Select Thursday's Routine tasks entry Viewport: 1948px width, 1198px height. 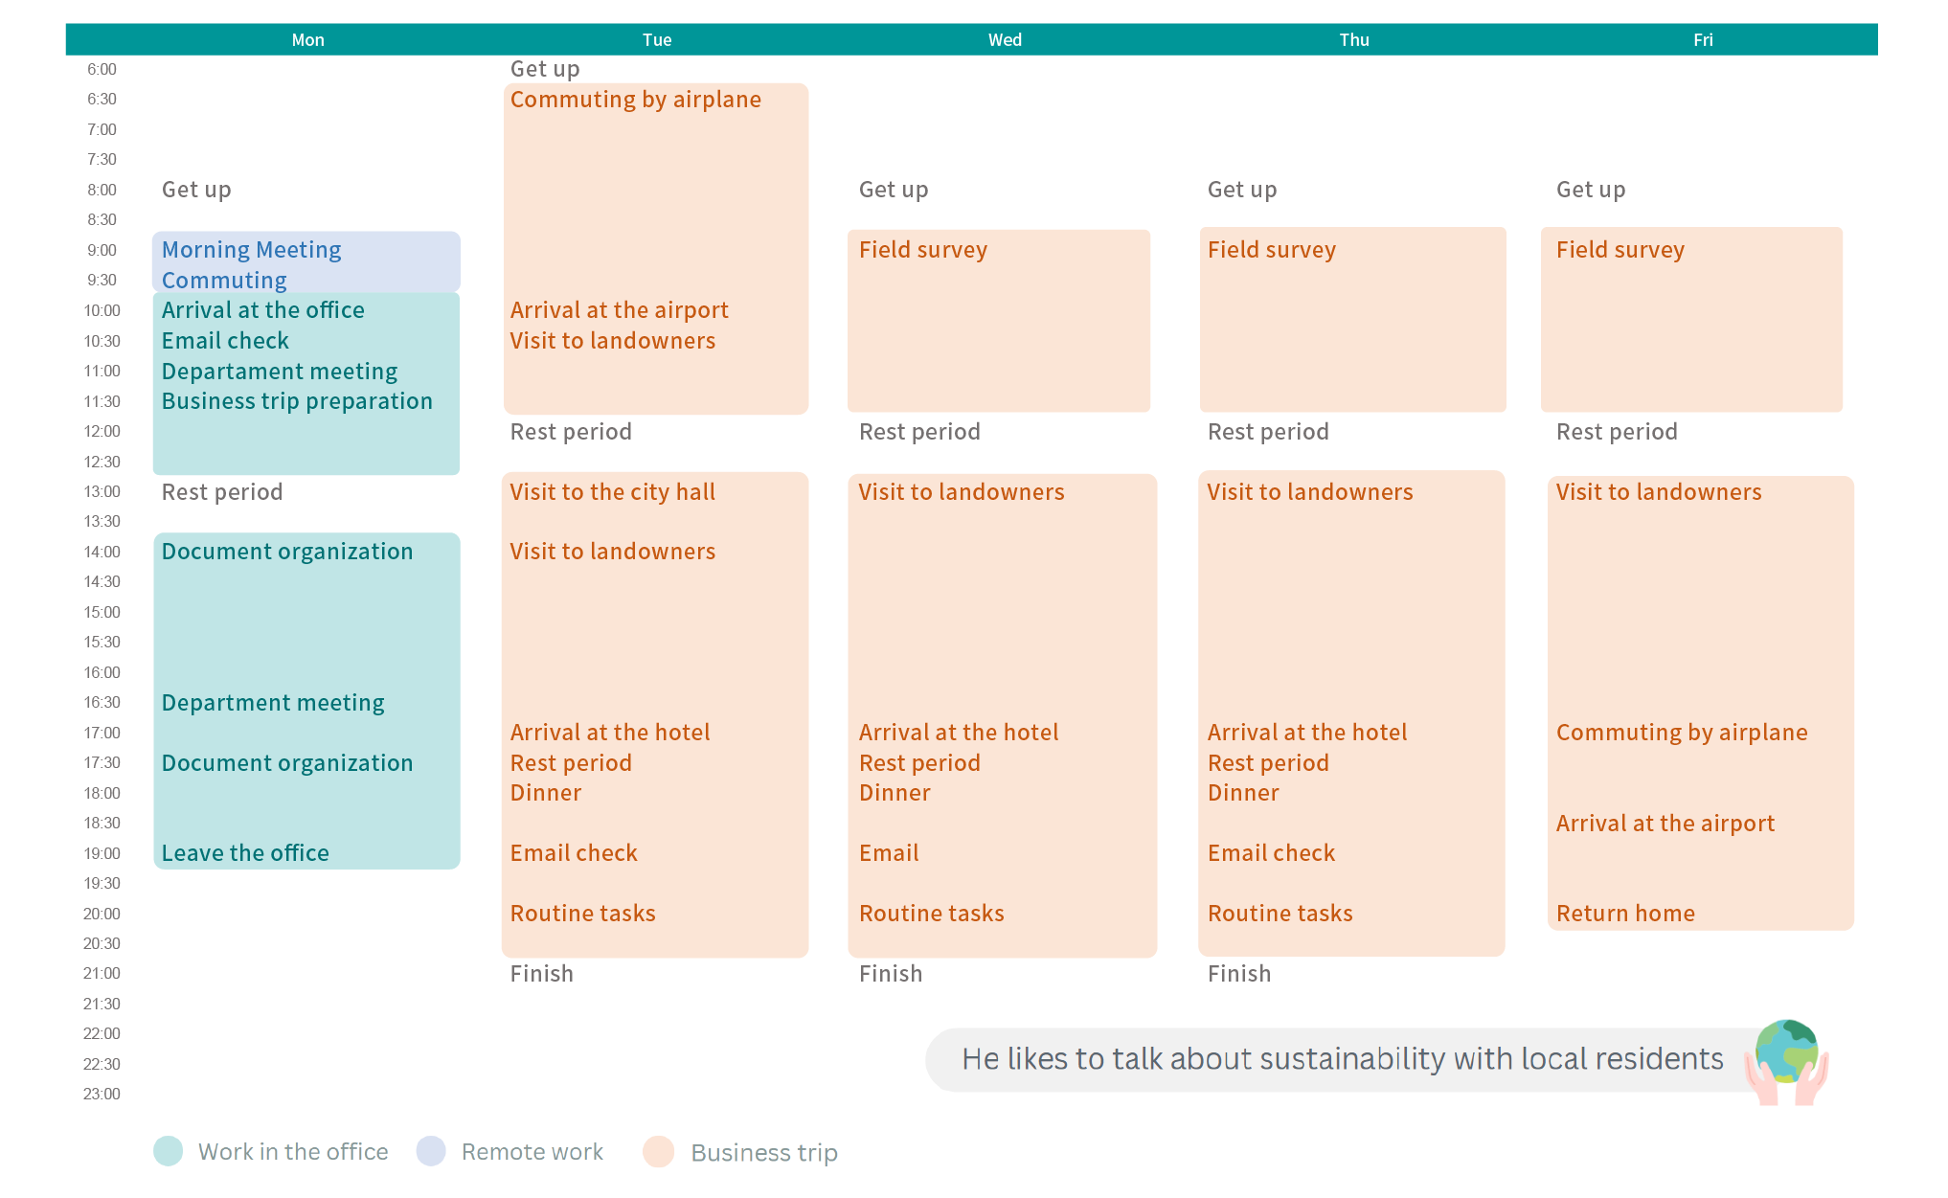coord(1280,914)
